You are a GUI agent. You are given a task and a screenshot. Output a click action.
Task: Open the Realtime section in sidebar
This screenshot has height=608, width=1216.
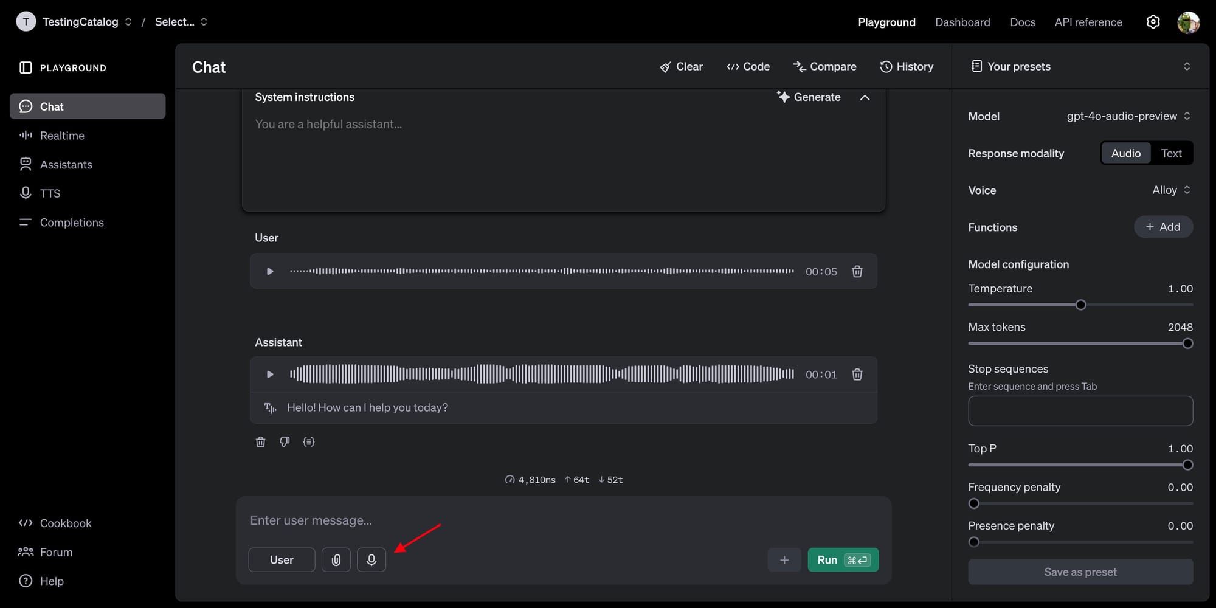(61, 135)
